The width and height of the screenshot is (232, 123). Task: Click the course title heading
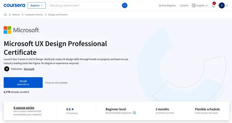[x=55, y=48]
